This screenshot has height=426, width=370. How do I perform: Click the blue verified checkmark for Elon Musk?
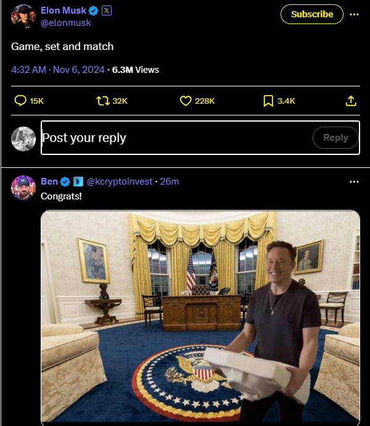click(94, 11)
